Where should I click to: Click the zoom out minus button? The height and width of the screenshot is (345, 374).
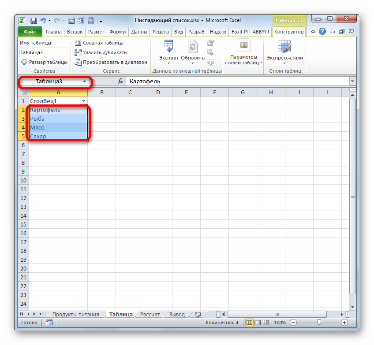[293, 323]
